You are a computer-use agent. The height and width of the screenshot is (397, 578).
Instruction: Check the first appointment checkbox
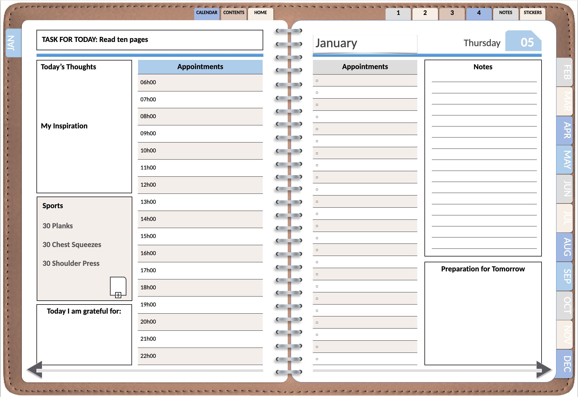coord(318,80)
